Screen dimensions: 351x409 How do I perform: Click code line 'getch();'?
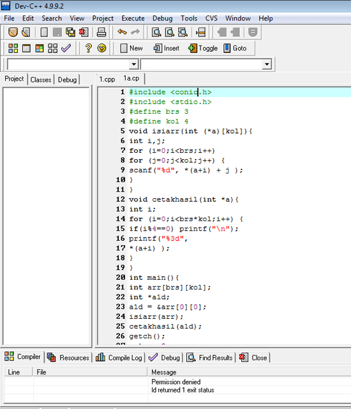click(147, 336)
